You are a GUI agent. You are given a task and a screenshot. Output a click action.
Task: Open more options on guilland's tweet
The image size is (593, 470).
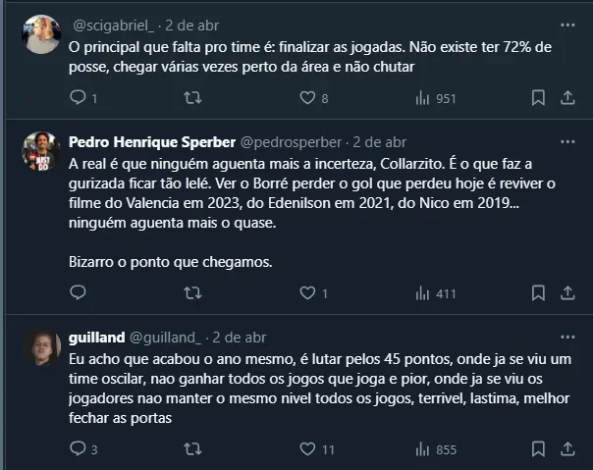click(x=567, y=337)
